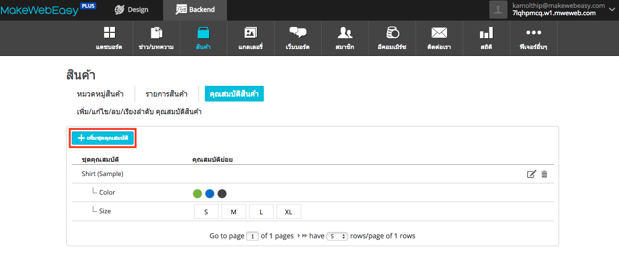Image resolution: width=619 pixels, height=280 pixels.
Task: Click the add attribute set button
Action: click(103, 138)
